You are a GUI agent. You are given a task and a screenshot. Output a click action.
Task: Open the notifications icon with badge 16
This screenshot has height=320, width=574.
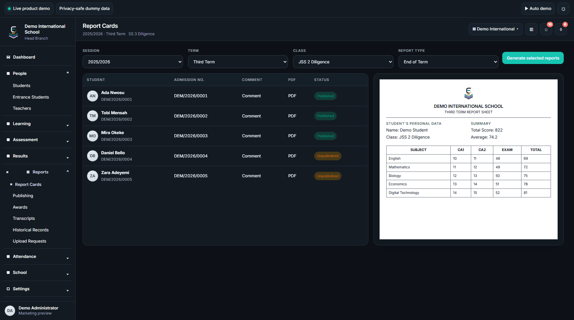click(546, 29)
